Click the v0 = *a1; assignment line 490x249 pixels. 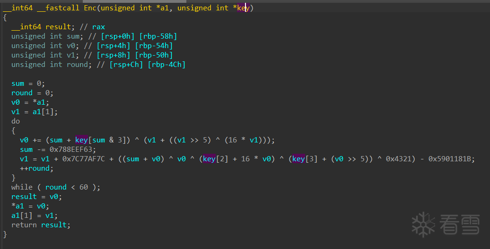coord(30,102)
